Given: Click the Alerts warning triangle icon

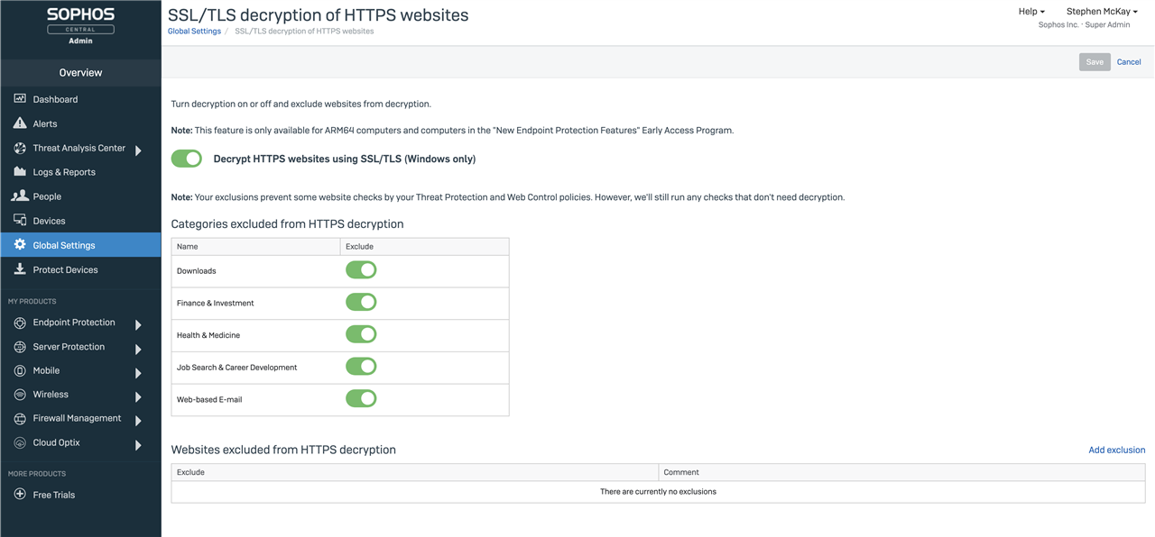Looking at the screenshot, I should click(x=20, y=123).
